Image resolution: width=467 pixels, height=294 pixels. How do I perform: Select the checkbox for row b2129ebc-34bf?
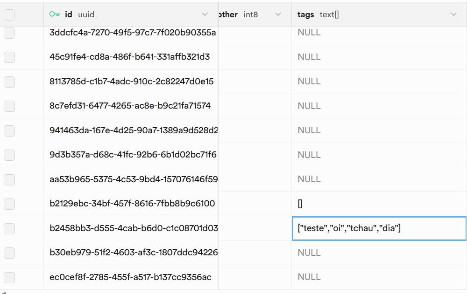pos(9,204)
